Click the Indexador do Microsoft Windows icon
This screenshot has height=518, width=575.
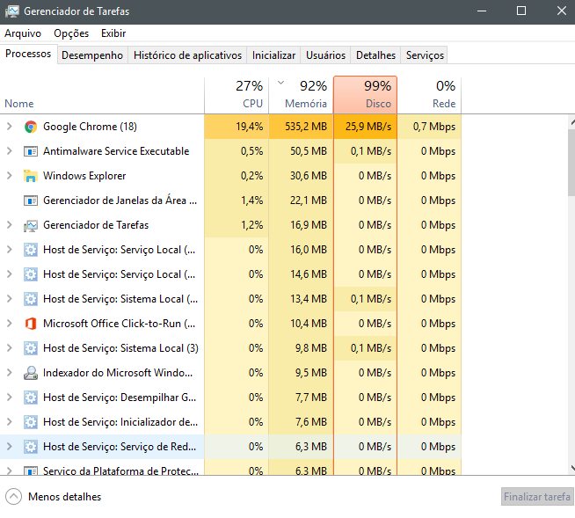31,373
